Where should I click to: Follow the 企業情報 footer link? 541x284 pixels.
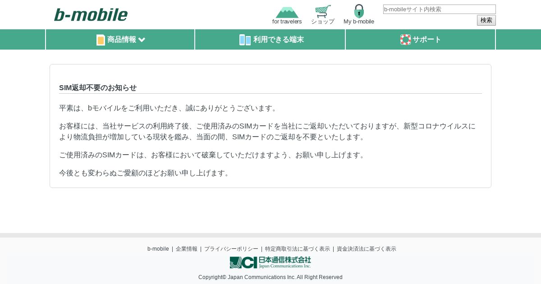(187, 249)
